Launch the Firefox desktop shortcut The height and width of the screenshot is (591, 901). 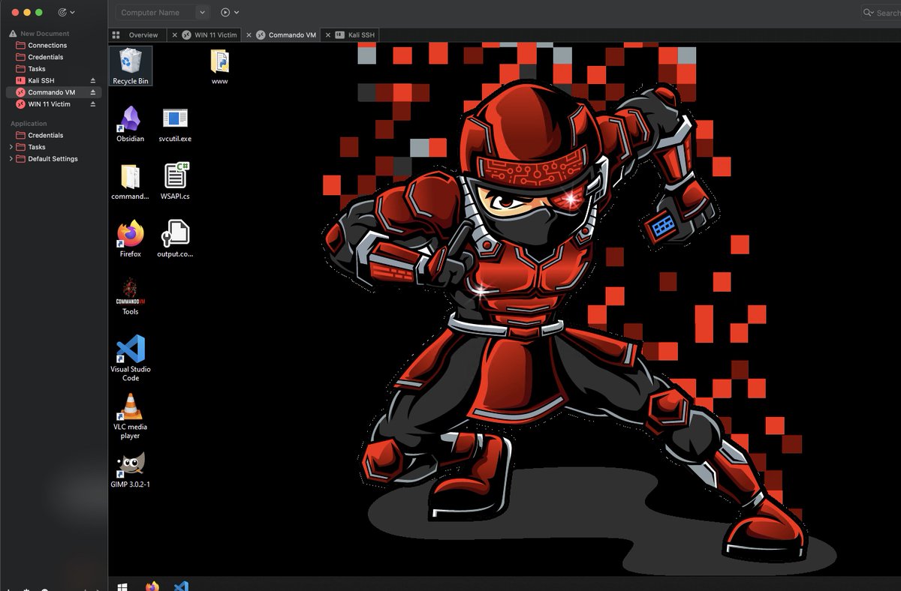pos(131,238)
